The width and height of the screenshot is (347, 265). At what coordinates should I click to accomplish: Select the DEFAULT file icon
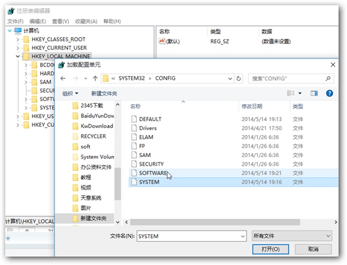134,119
